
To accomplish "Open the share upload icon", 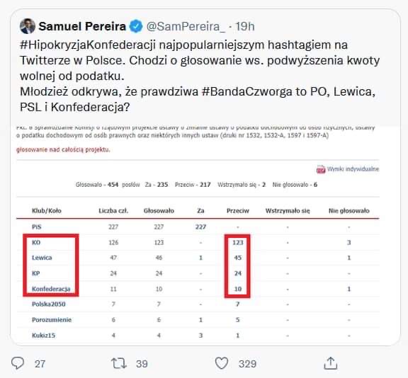I will [x=331, y=363].
